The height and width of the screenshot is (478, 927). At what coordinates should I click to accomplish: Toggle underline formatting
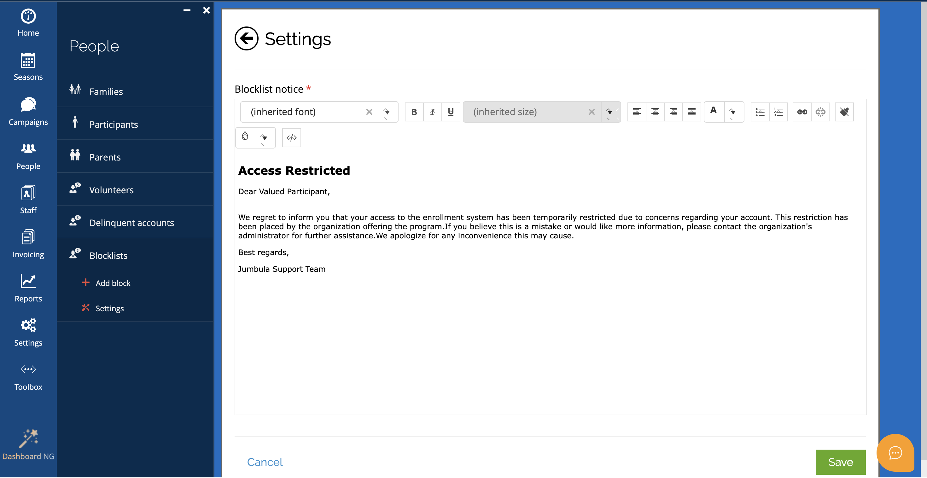click(x=451, y=112)
